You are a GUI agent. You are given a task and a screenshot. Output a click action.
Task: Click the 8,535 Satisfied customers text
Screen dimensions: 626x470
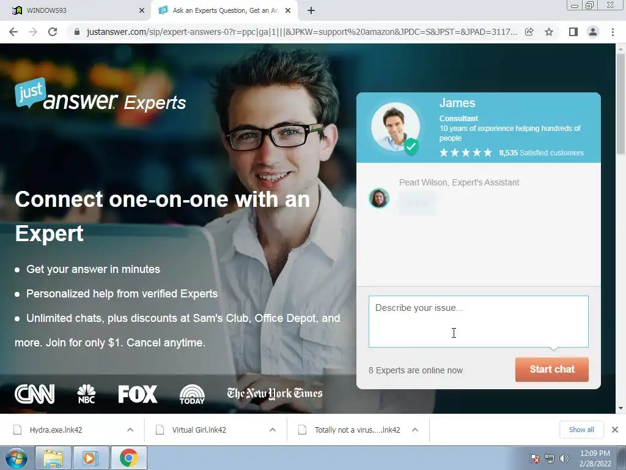click(542, 152)
